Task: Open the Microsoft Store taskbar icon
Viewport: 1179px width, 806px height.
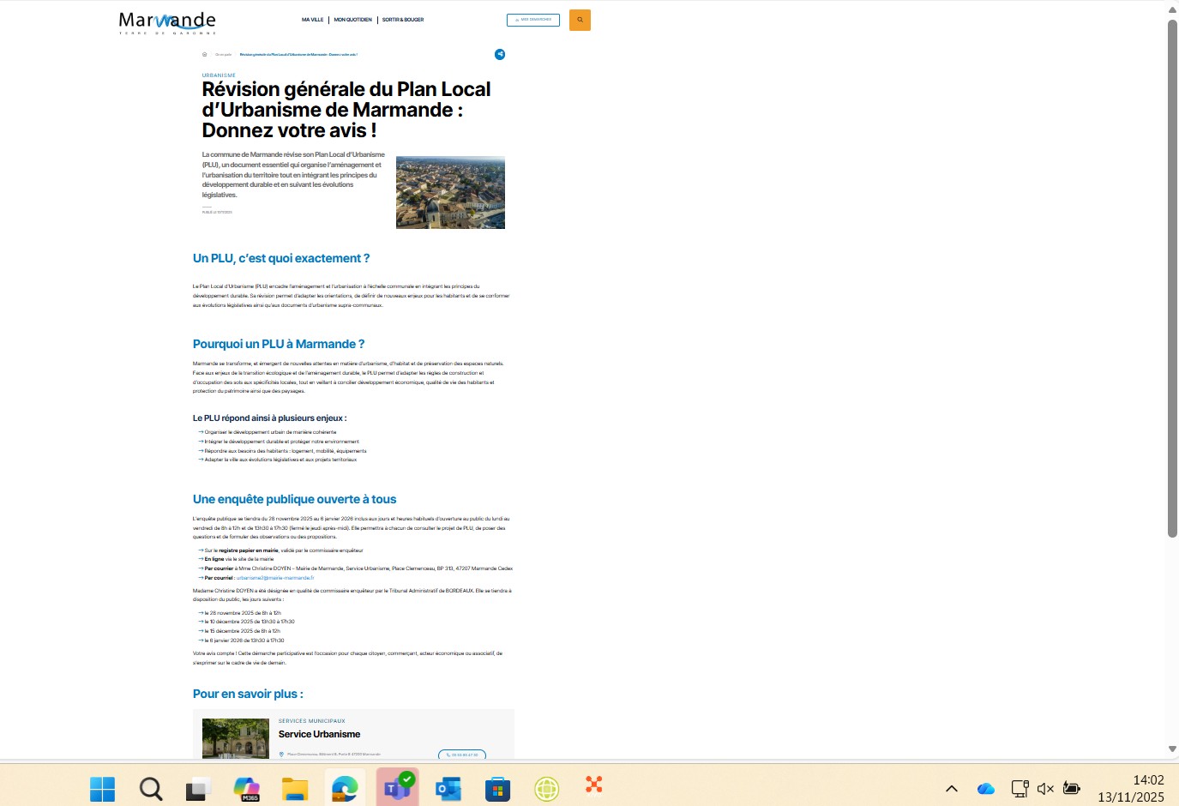Action: click(497, 788)
